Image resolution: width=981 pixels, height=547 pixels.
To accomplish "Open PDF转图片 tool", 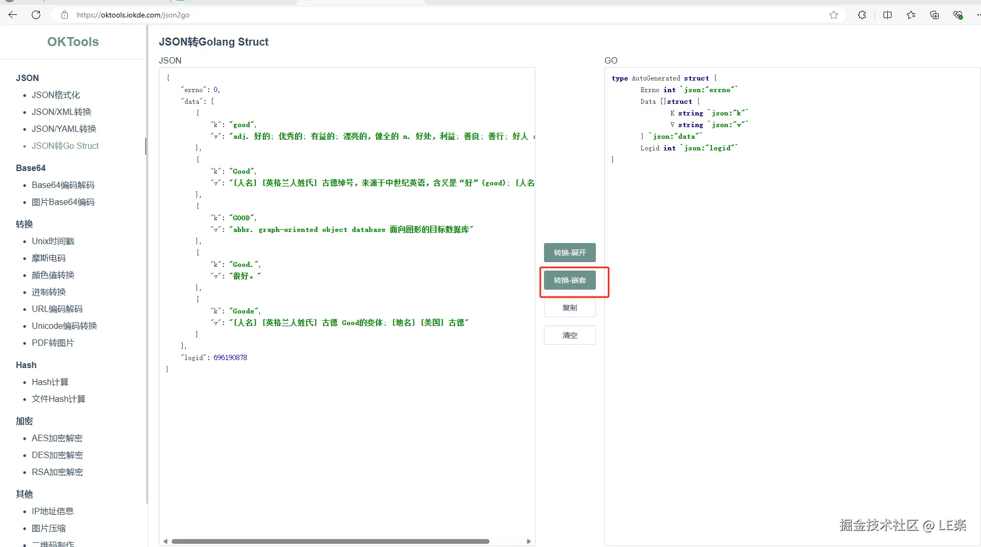I will (53, 343).
